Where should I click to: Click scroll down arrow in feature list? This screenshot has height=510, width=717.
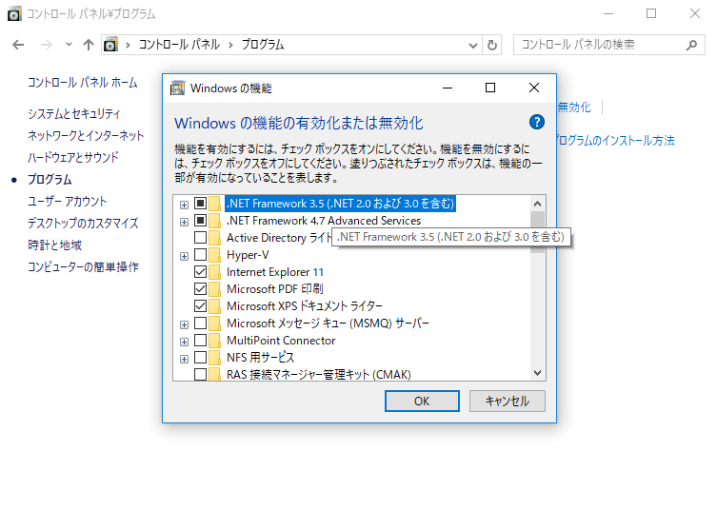pos(537,373)
